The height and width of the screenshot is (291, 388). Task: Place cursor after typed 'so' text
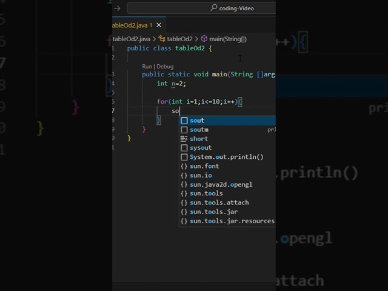click(x=179, y=110)
